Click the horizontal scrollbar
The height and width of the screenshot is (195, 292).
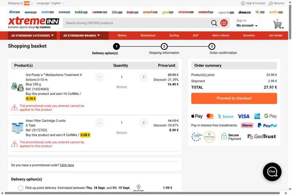142,193
